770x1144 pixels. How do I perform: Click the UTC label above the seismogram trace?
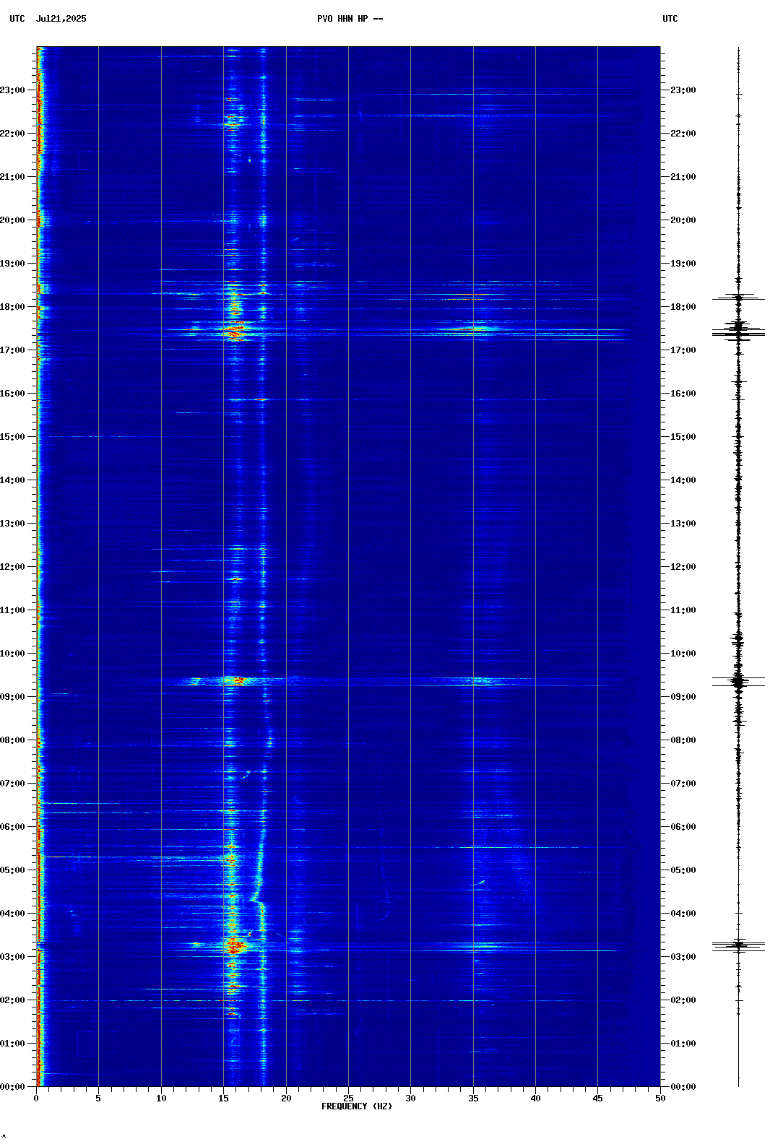tap(670, 19)
